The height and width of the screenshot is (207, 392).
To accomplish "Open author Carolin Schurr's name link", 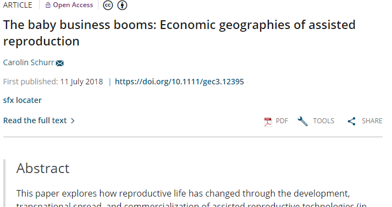I will (29, 62).
